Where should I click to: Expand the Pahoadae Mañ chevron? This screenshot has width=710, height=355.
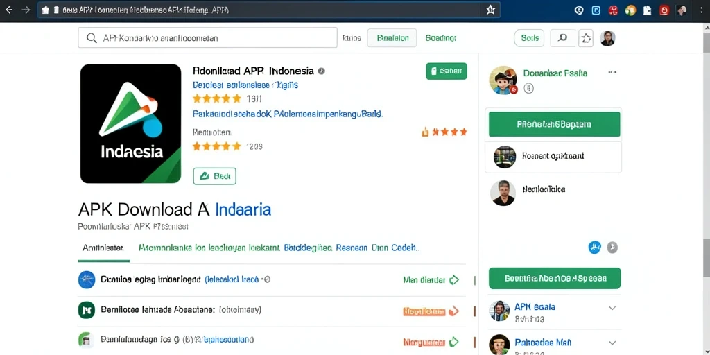(612, 343)
